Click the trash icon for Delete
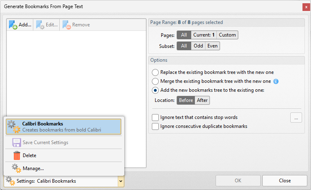This screenshot has height=190, width=311. [x=17, y=155]
